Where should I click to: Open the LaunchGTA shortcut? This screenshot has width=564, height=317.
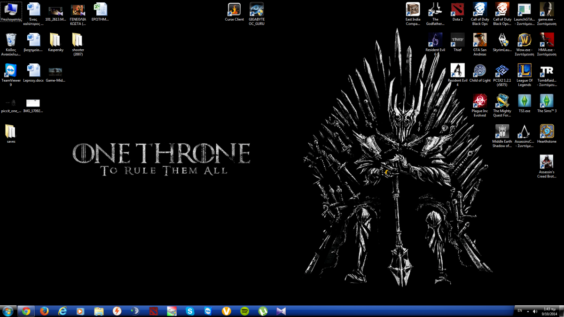pos(525,14)
